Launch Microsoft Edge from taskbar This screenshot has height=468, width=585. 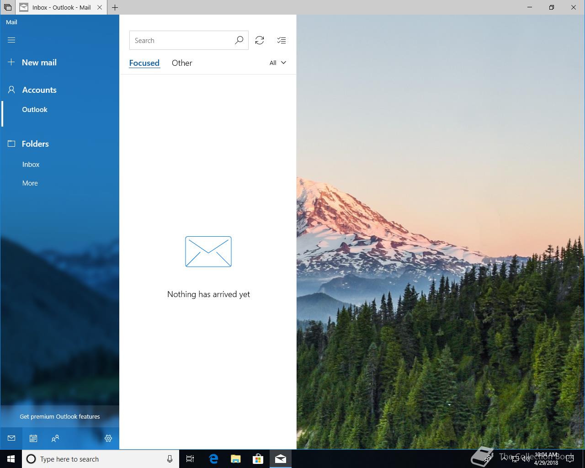213,459
